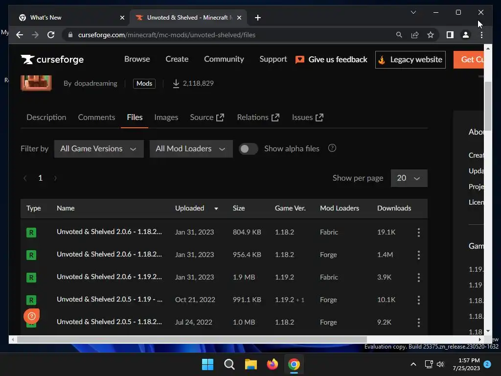Click the horizontal page scrollbar

point(192,340)
